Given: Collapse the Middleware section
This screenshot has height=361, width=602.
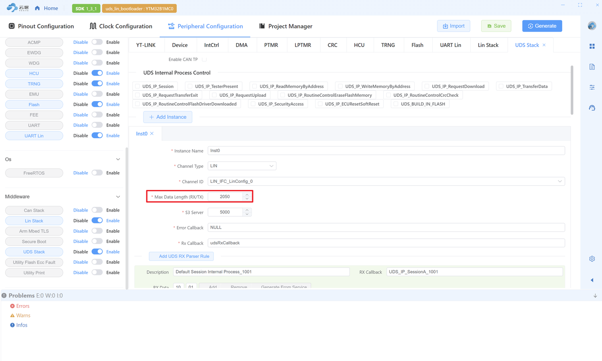Looking at the screenshot, I should tap(118, 197).
